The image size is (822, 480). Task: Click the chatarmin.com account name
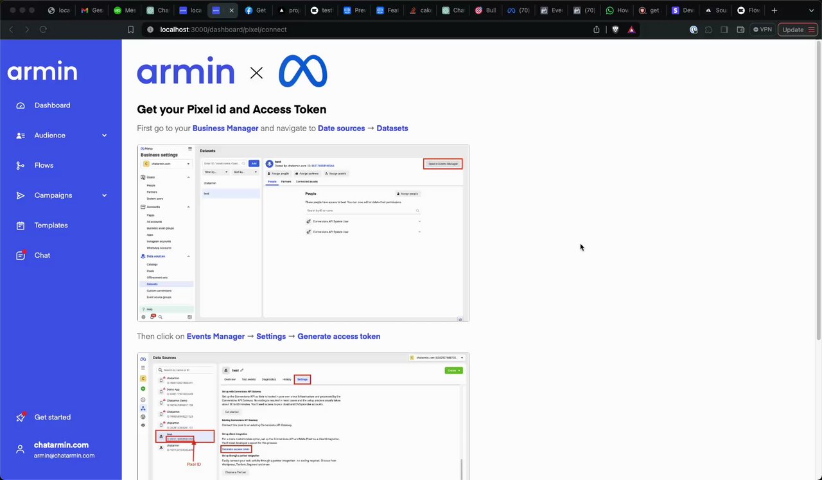(x=62, y=445)
